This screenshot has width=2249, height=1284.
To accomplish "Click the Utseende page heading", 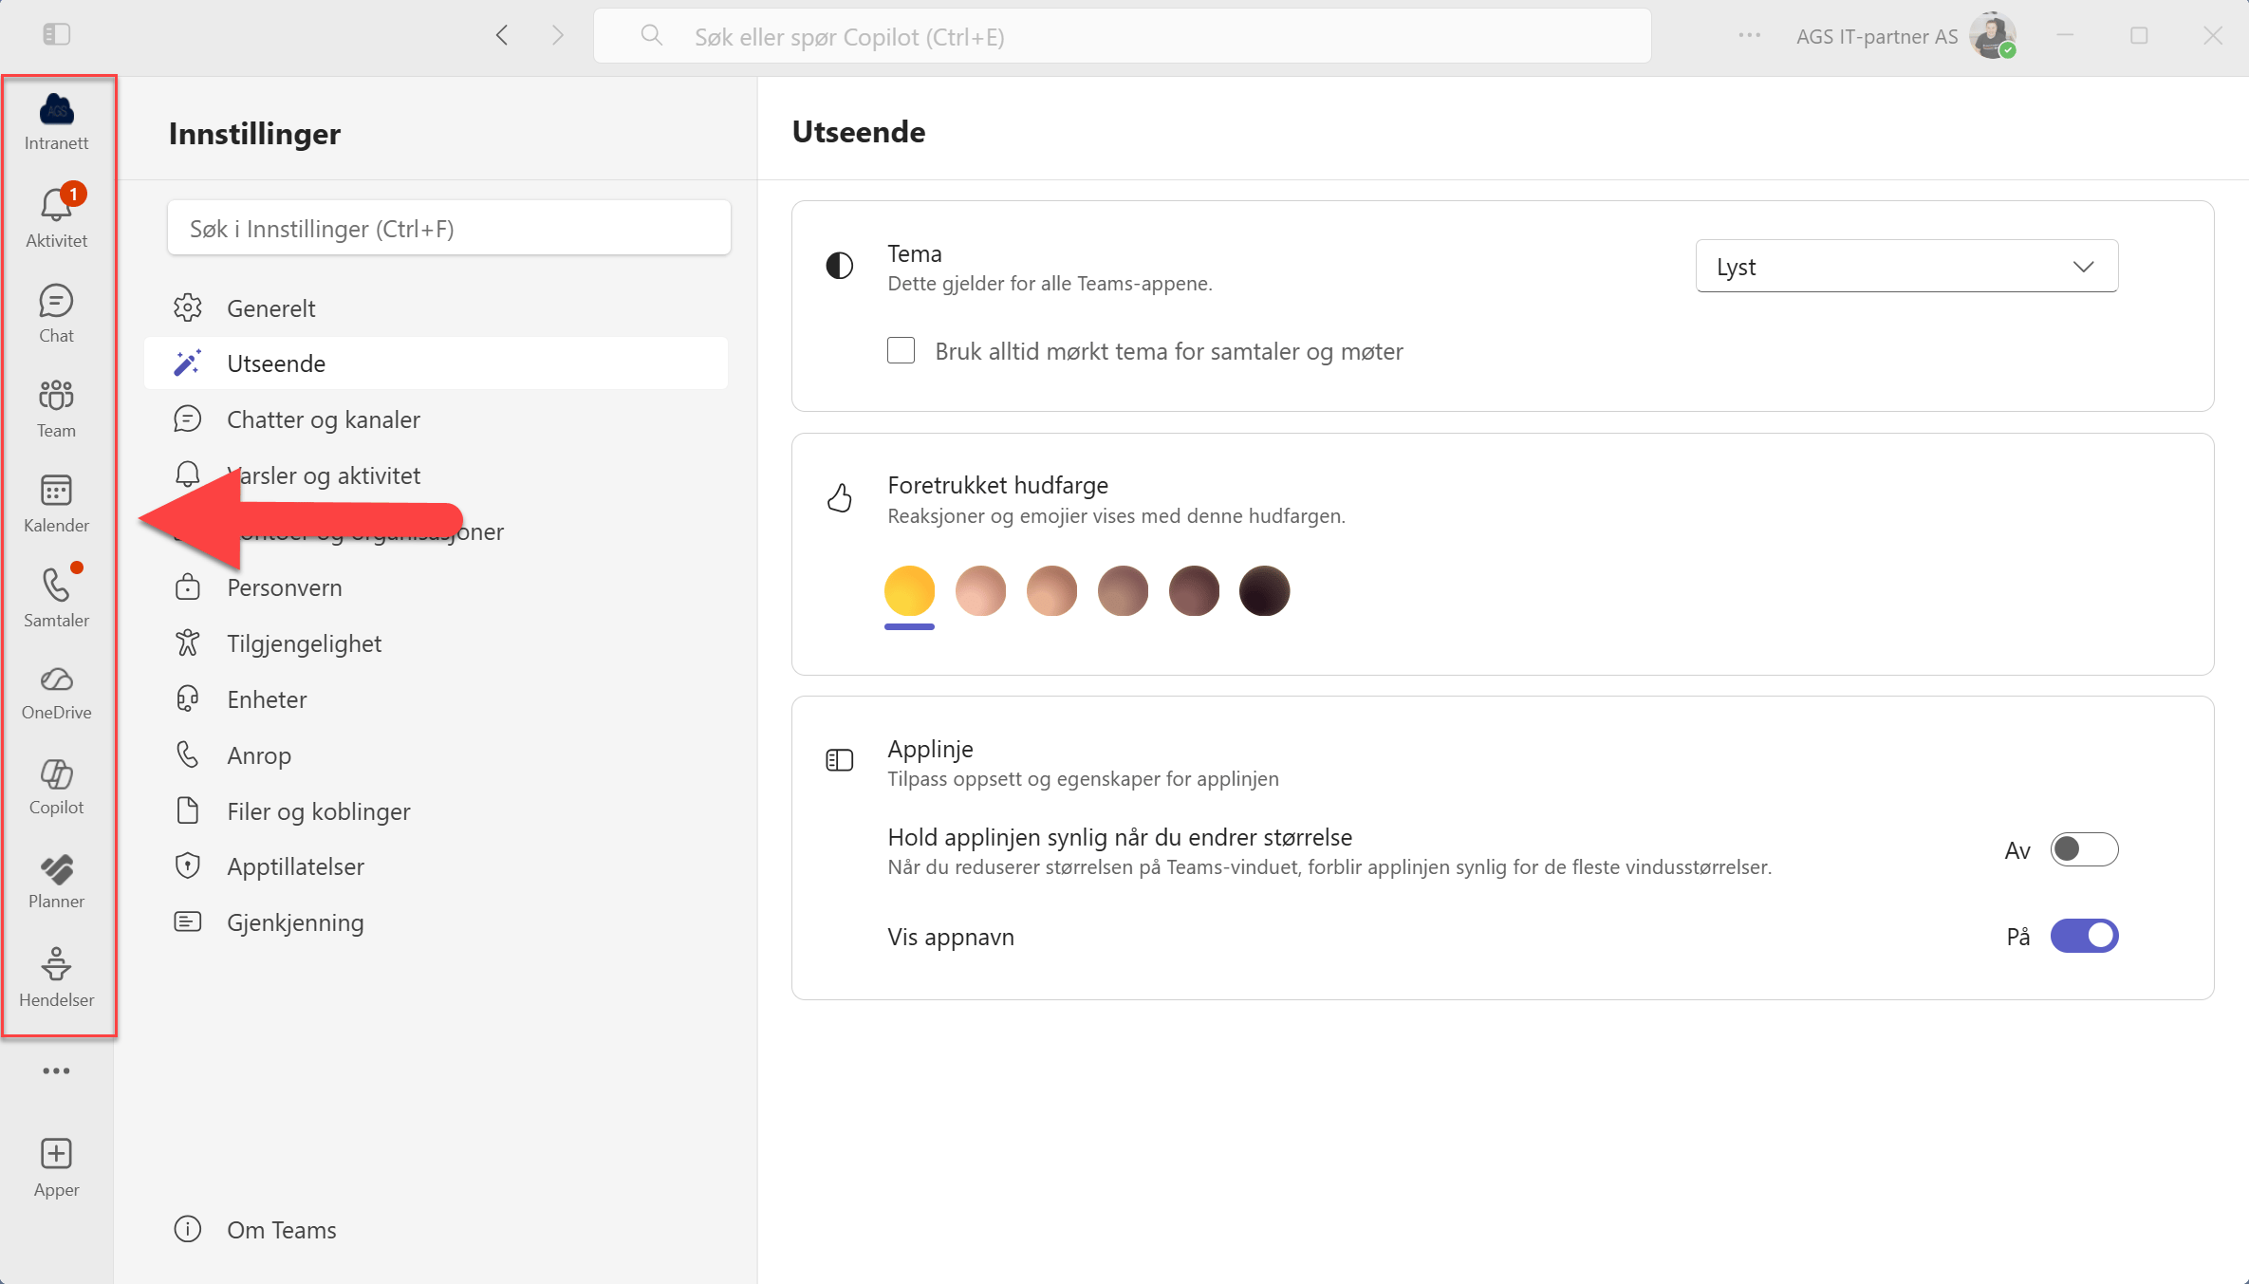I will [x=858, y=132].
